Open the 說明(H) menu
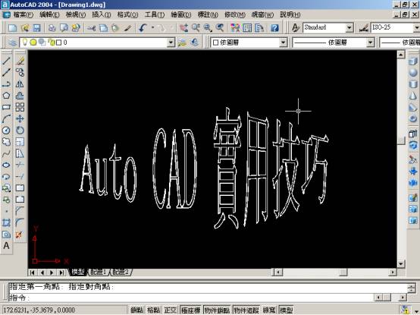420x315 pixels. (x=290, y=14)
